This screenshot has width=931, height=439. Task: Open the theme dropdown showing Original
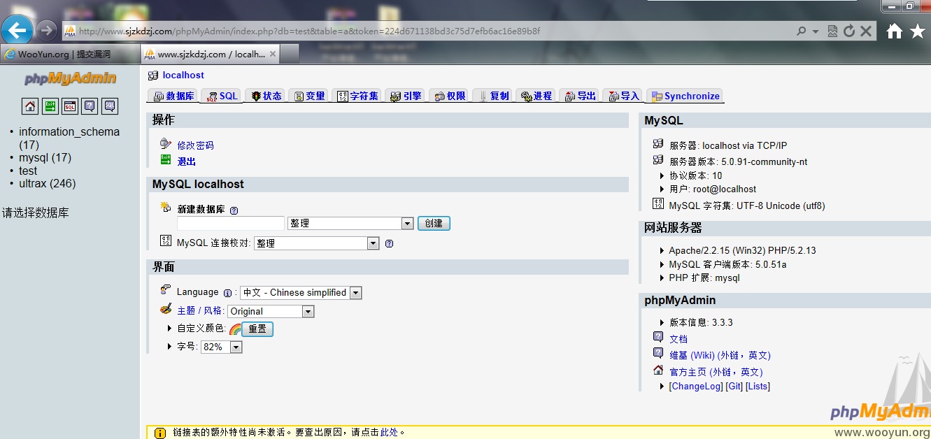271,312
